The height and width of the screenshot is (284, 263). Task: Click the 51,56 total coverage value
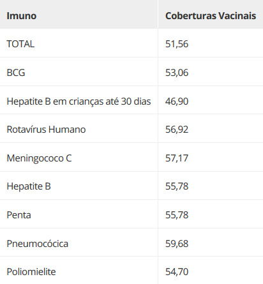click(x=177, y=44)
